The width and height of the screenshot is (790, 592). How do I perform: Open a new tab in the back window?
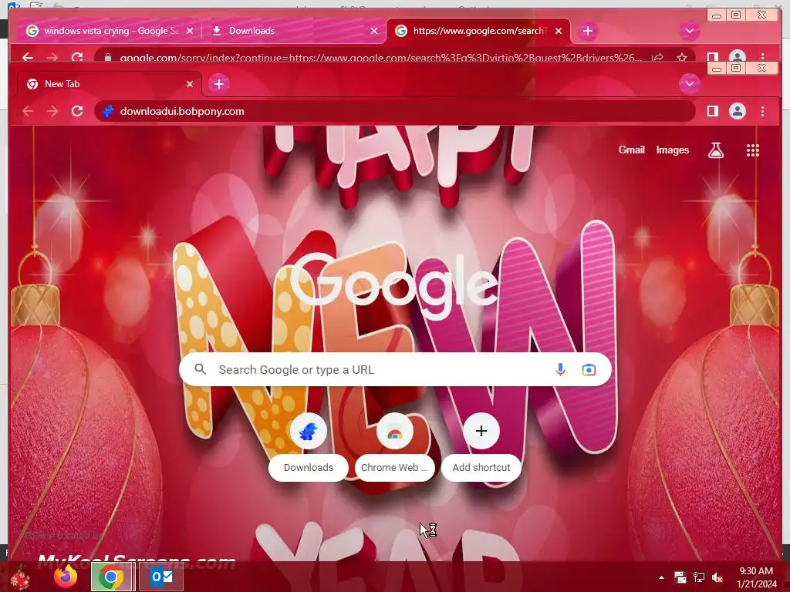click(587, 31)
